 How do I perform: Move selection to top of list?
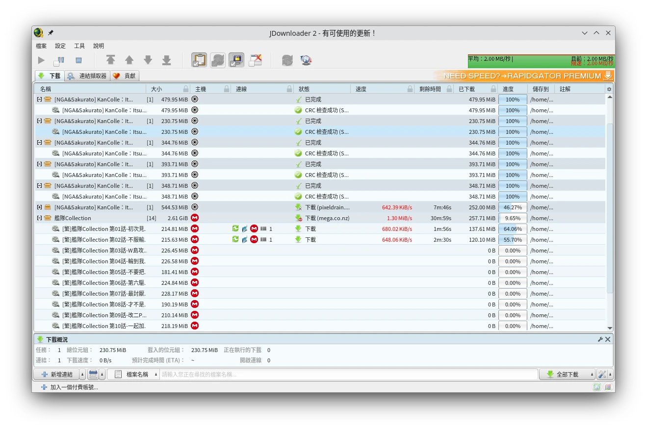[x=111, y=60]
